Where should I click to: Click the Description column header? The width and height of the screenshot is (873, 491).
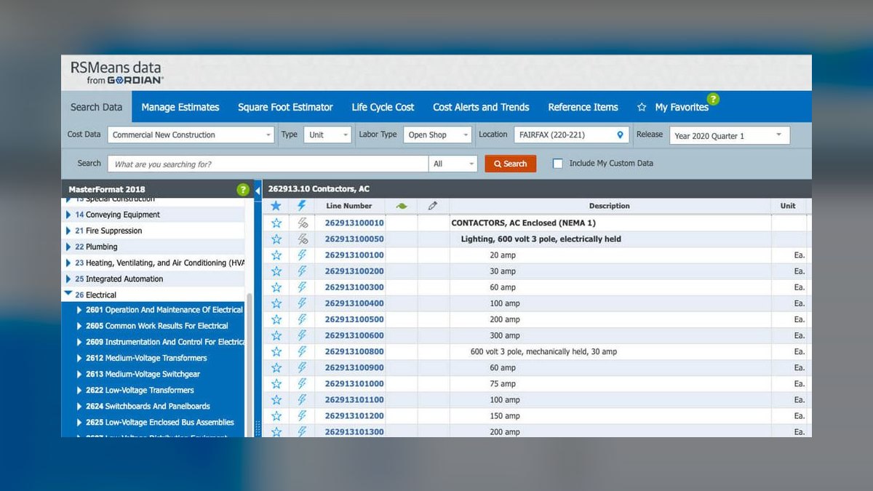[609, 206]
